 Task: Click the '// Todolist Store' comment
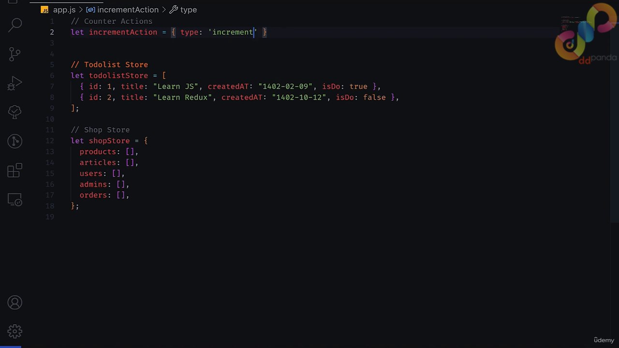tap(109, 65)
